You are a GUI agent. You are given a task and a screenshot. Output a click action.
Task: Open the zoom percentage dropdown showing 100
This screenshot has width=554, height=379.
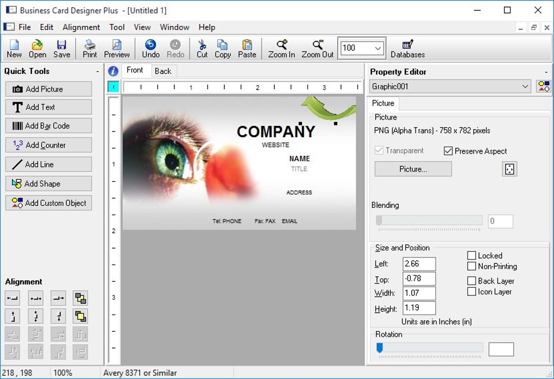coord(377,48)
